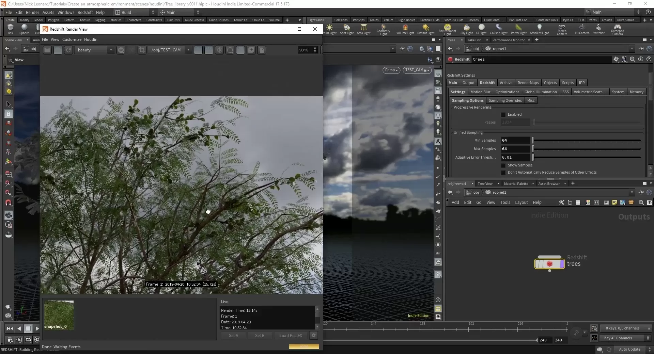Enable Progressive Rendering
The width and height of the screenshot is (654, 354).
[504, 114]
